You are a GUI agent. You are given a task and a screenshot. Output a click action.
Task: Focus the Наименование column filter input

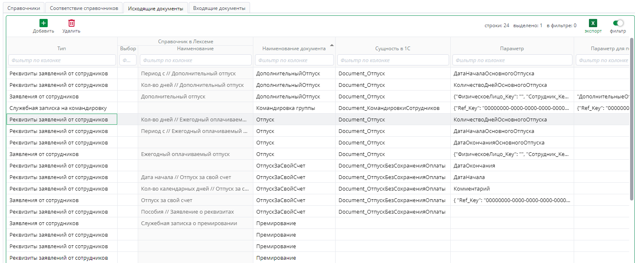(x=195, y=60)
